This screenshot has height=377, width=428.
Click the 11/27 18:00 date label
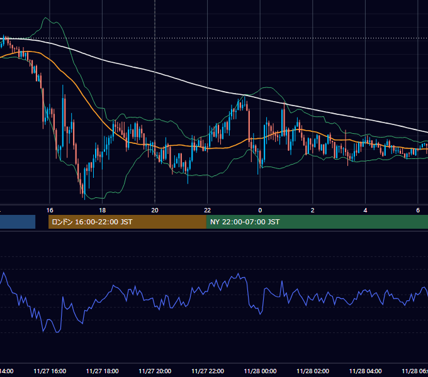pos(103,371)
